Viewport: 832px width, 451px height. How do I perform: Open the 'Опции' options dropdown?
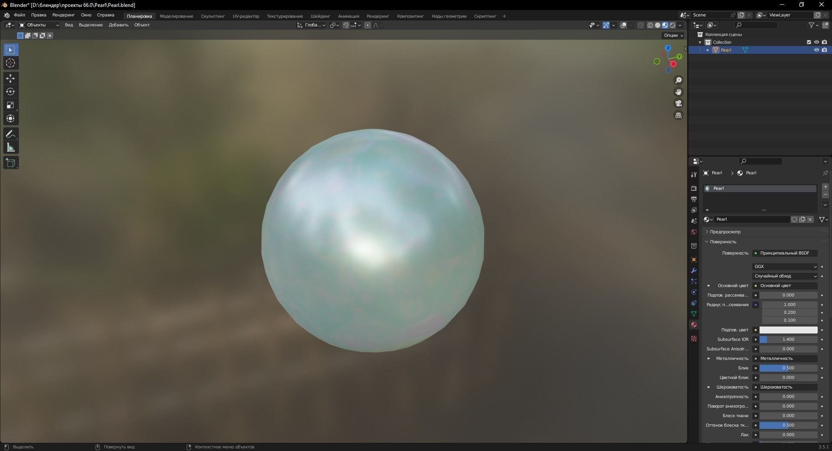pos(673,36)
